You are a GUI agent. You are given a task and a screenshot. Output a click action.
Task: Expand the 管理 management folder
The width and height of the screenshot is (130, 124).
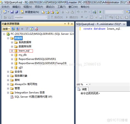[8, 88]
